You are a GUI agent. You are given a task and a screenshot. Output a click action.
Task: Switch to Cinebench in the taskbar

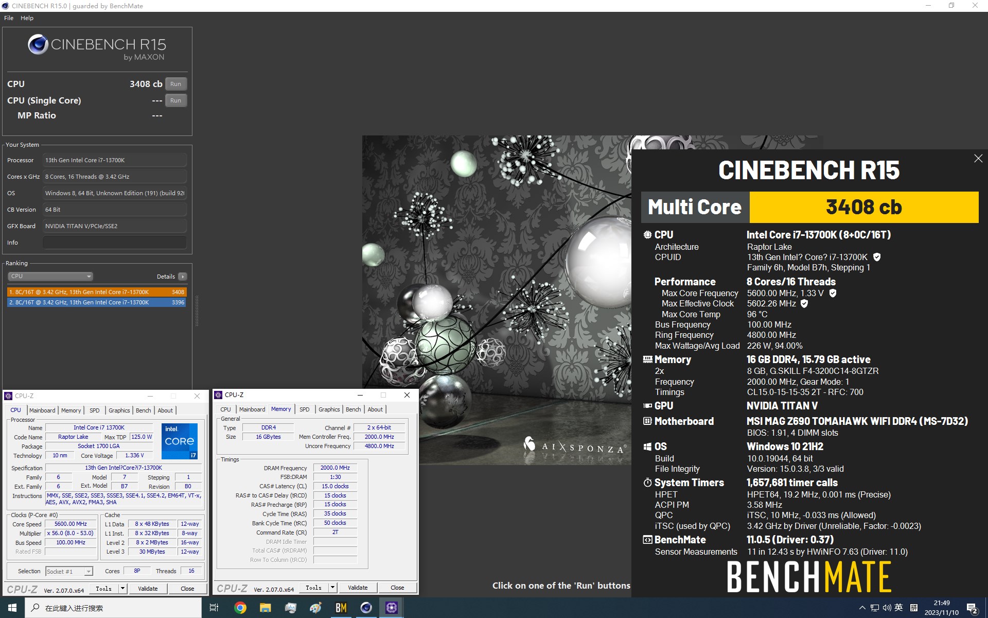[x=366, y=608]
